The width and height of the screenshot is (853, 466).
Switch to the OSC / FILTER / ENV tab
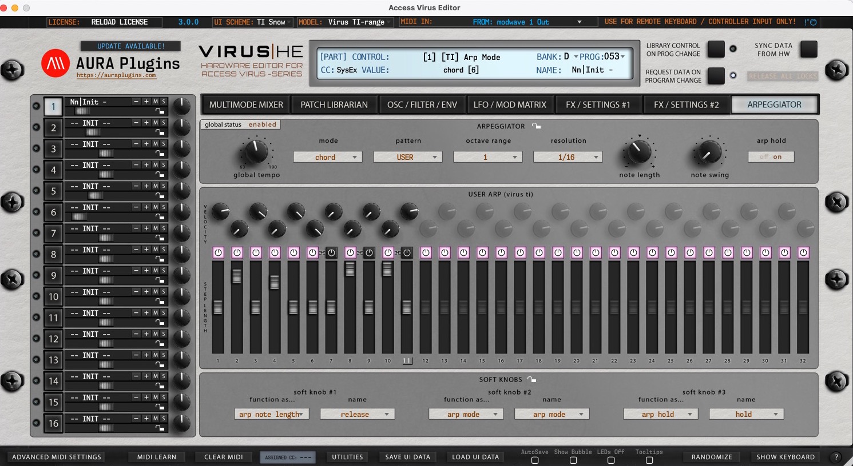pyautogui.click(x=422, y=105)
